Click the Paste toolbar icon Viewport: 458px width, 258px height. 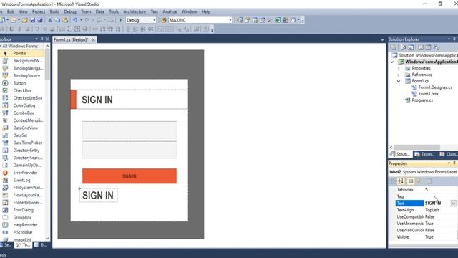65,20
